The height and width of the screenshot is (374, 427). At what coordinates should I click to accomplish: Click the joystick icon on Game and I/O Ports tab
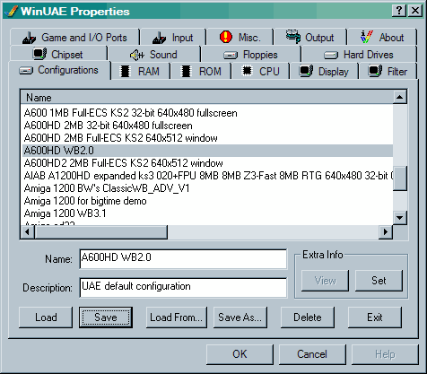pos(29,38)
